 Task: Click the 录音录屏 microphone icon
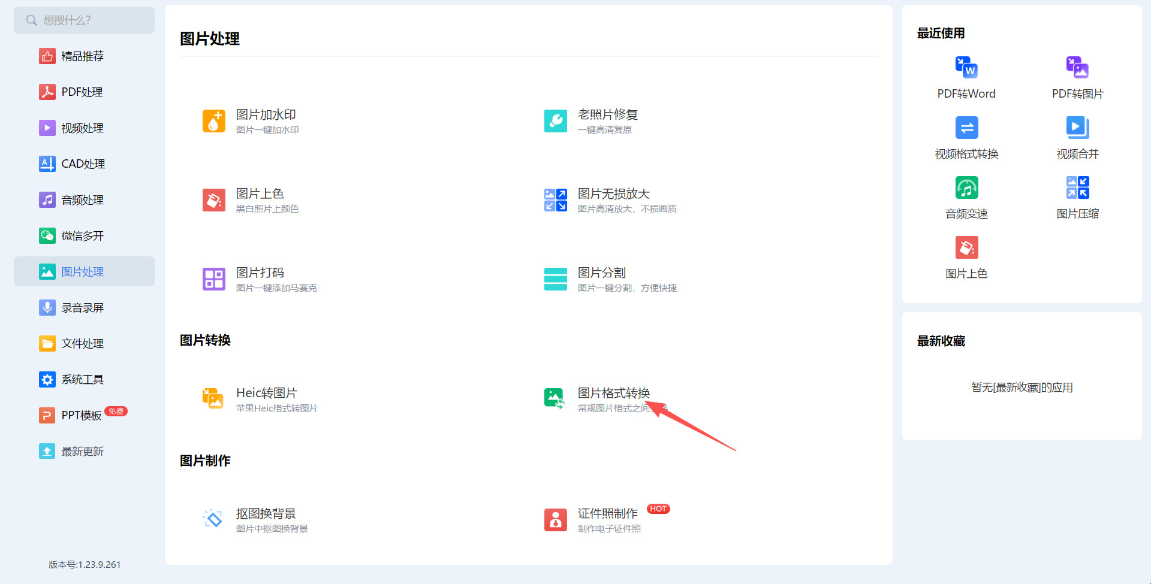click(x=47, y=307)
